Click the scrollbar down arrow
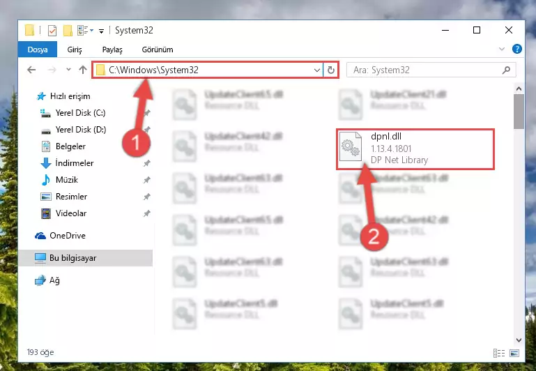 pyautogui.click(x=519, y=340)
